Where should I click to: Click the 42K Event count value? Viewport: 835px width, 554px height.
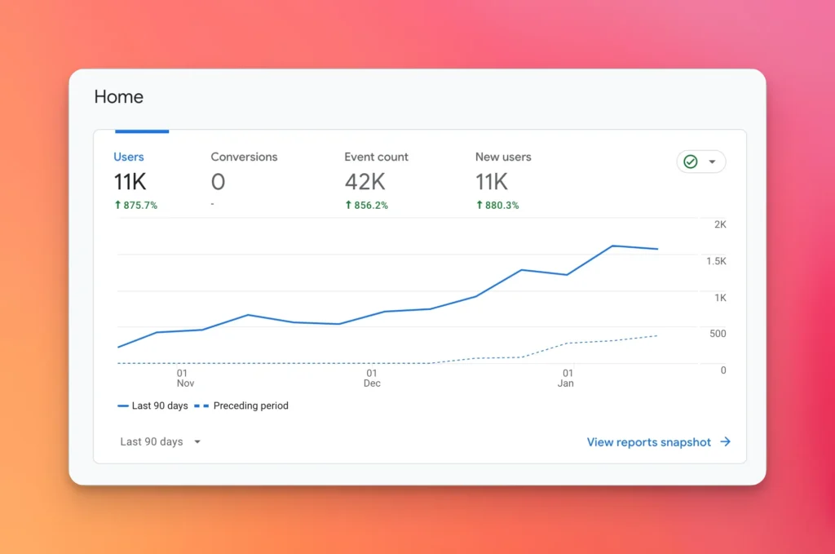click(x=364, y=181)
